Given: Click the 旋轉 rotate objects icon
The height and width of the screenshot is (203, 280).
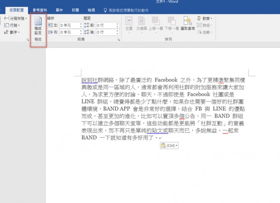Looking at the screenshot, I should 205,32.
